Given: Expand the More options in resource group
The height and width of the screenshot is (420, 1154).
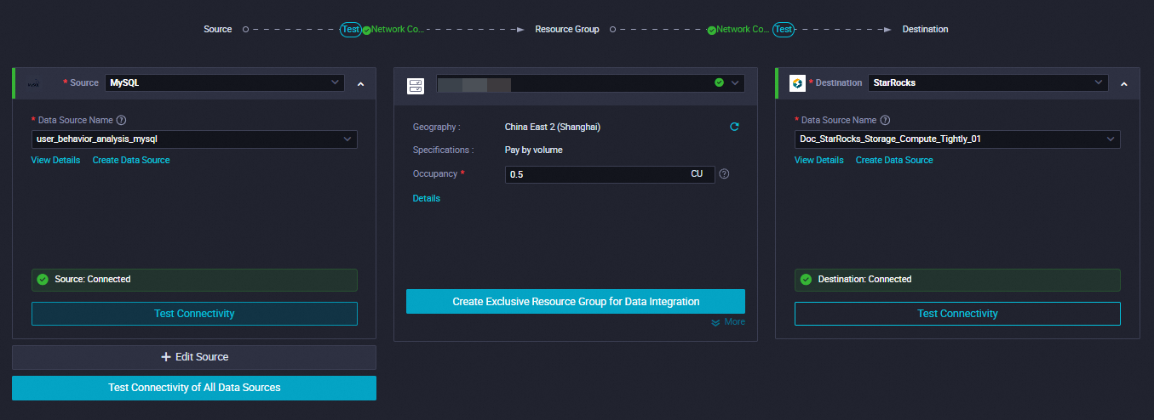Looking at the screenshot, I should pyautogui.click(x=728, y=322).
